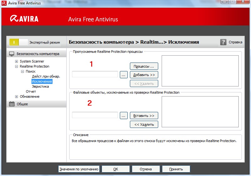The width and height of the screenshot is (251, 176).
Task: Collapse the Поиск tree node
Action: pyautogui.click(x=23, y=72)
